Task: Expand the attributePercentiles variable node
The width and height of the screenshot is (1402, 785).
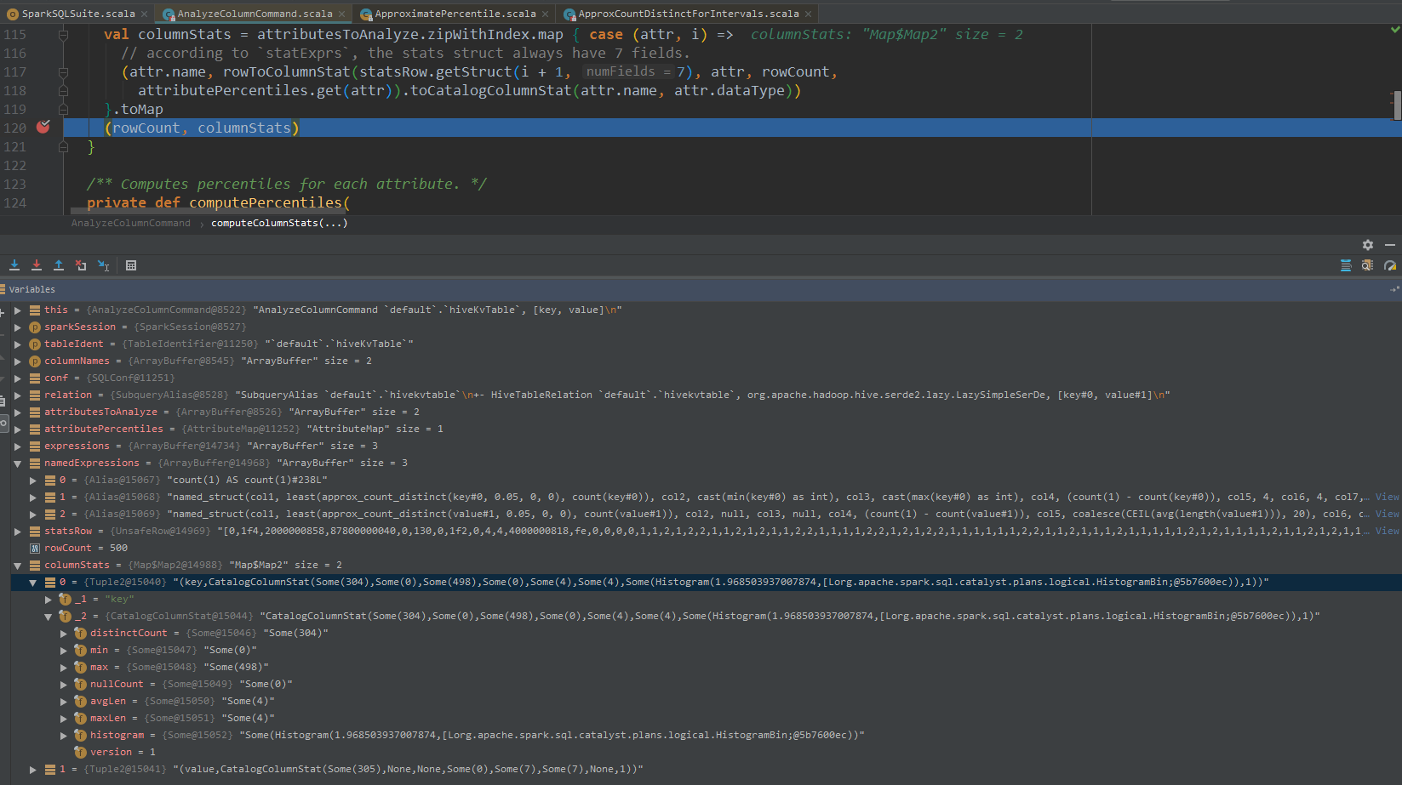Action: coord(18,429)
